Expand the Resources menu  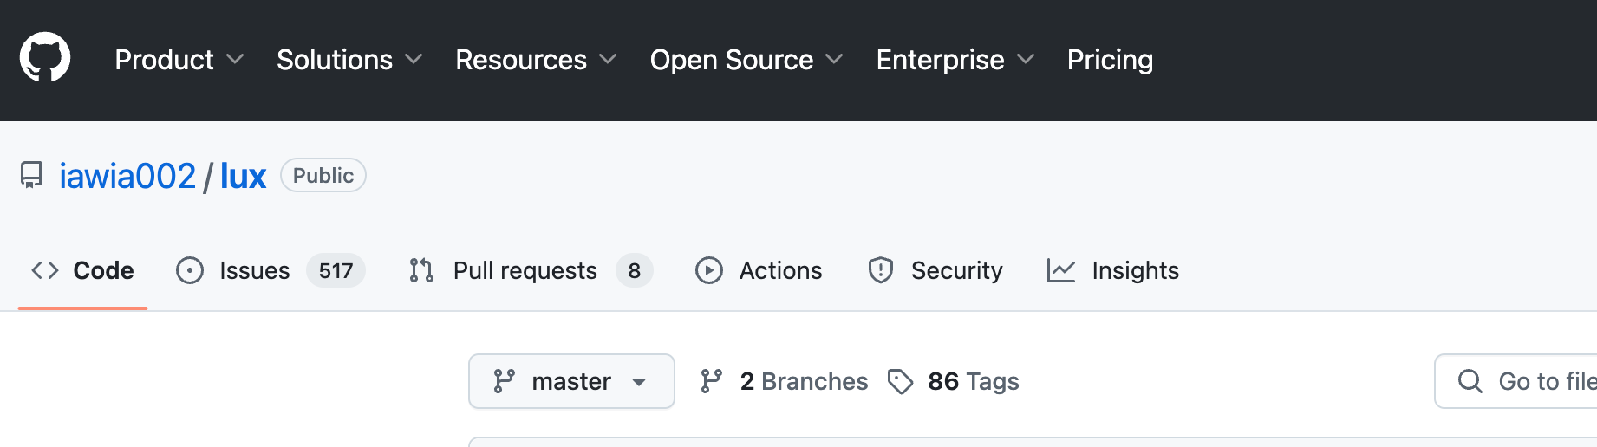(x=535, y=60)
